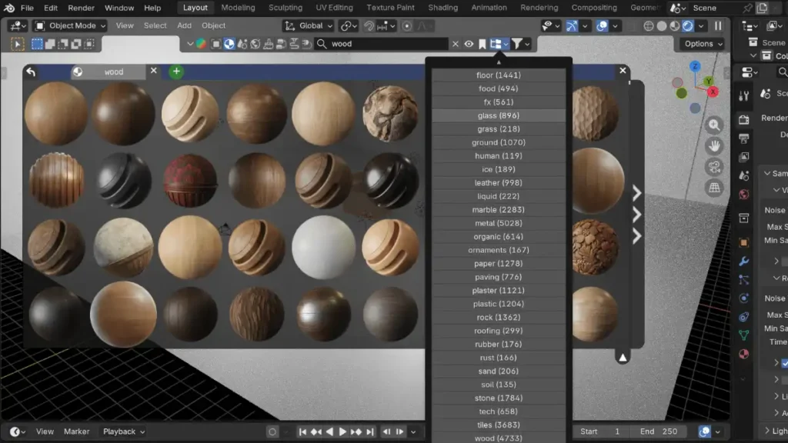
Task: Open the Render menu
Action: 81,8
